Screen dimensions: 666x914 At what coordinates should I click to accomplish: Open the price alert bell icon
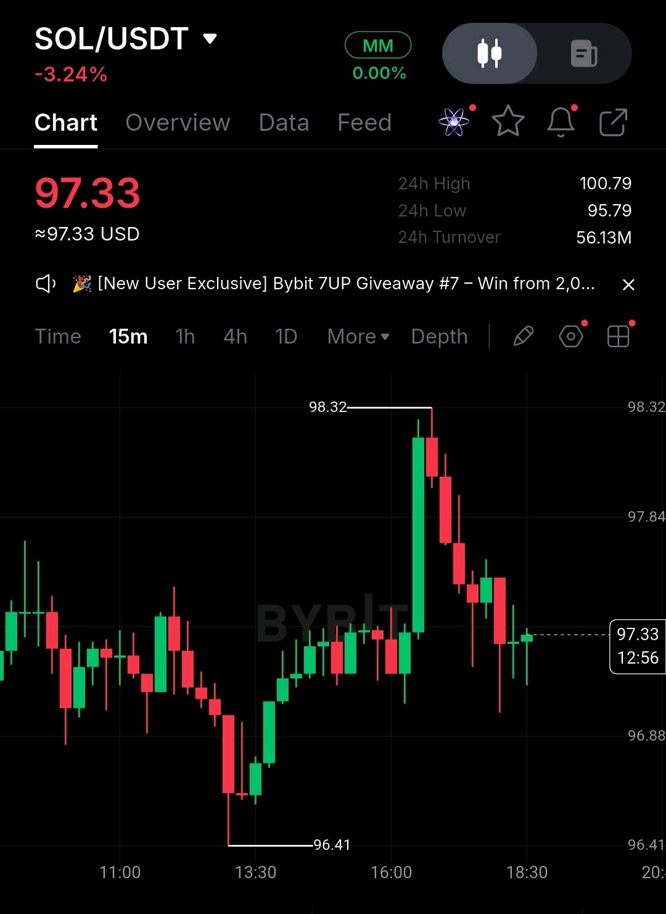coord(561,121)
